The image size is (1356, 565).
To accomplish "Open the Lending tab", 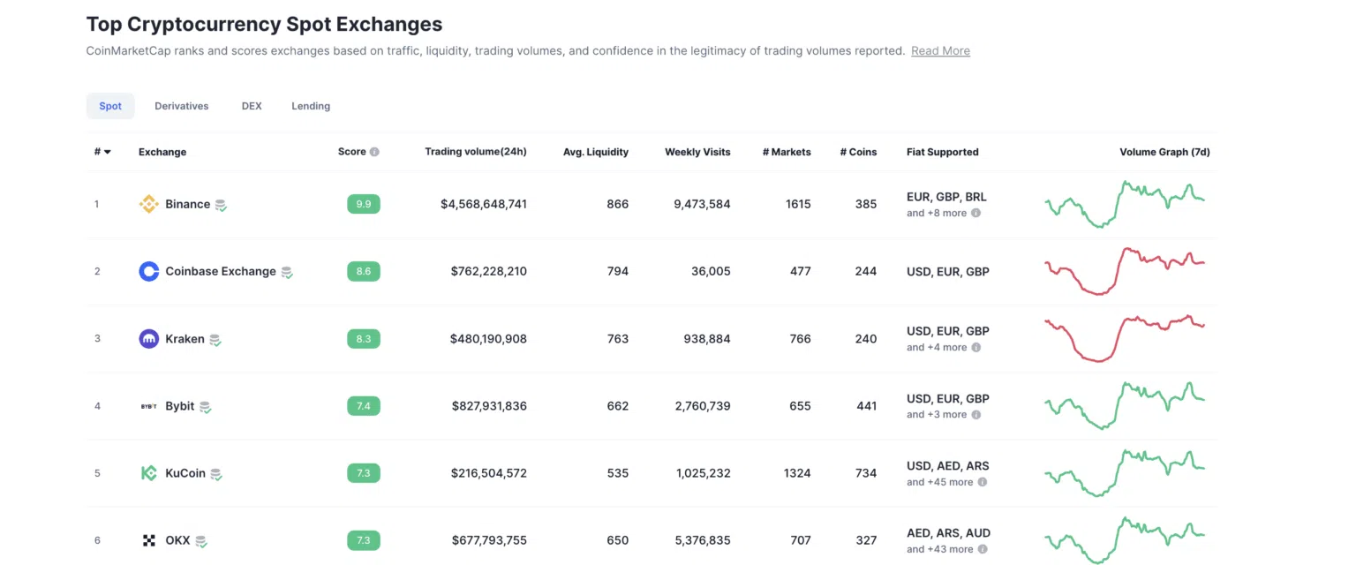I will pos(311,106).
